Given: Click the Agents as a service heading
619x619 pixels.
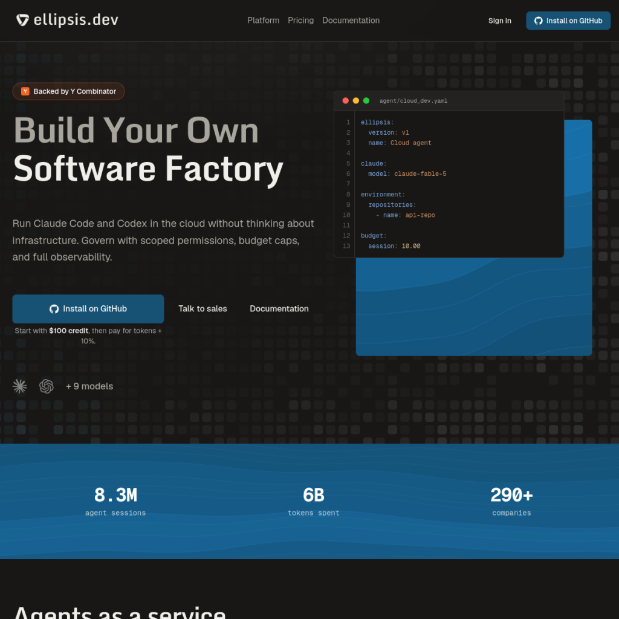Looking at the screenshot, I should (120, 613).
